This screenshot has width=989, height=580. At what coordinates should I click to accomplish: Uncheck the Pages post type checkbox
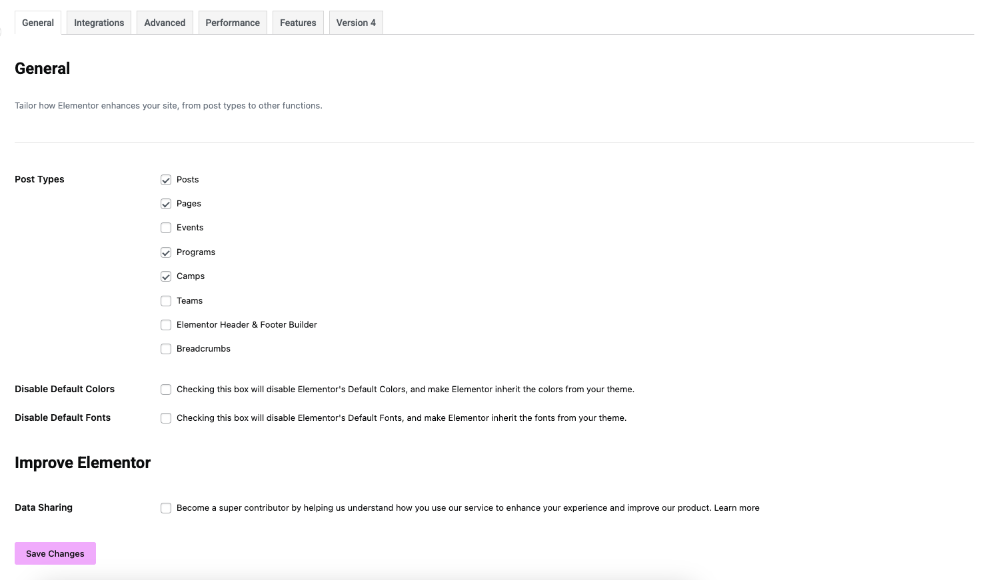(x=166, y=204)
